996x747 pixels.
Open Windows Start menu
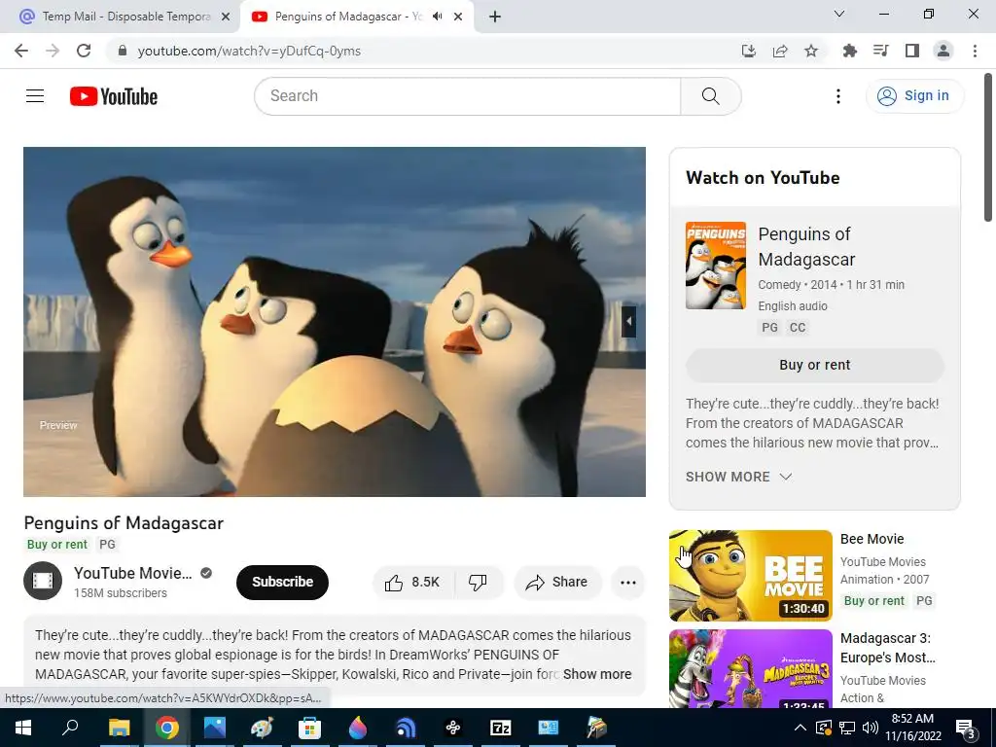(x=23, y=728)
